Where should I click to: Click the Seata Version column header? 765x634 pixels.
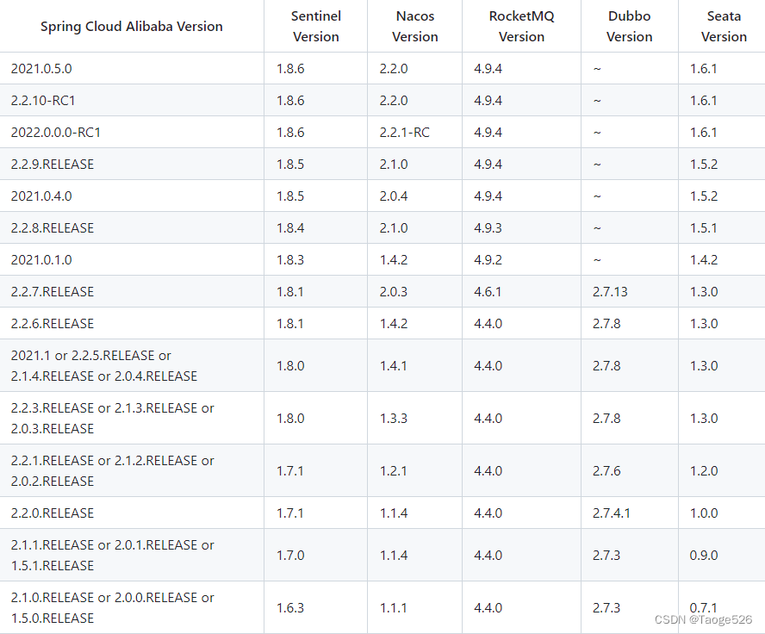click(724, 27)
